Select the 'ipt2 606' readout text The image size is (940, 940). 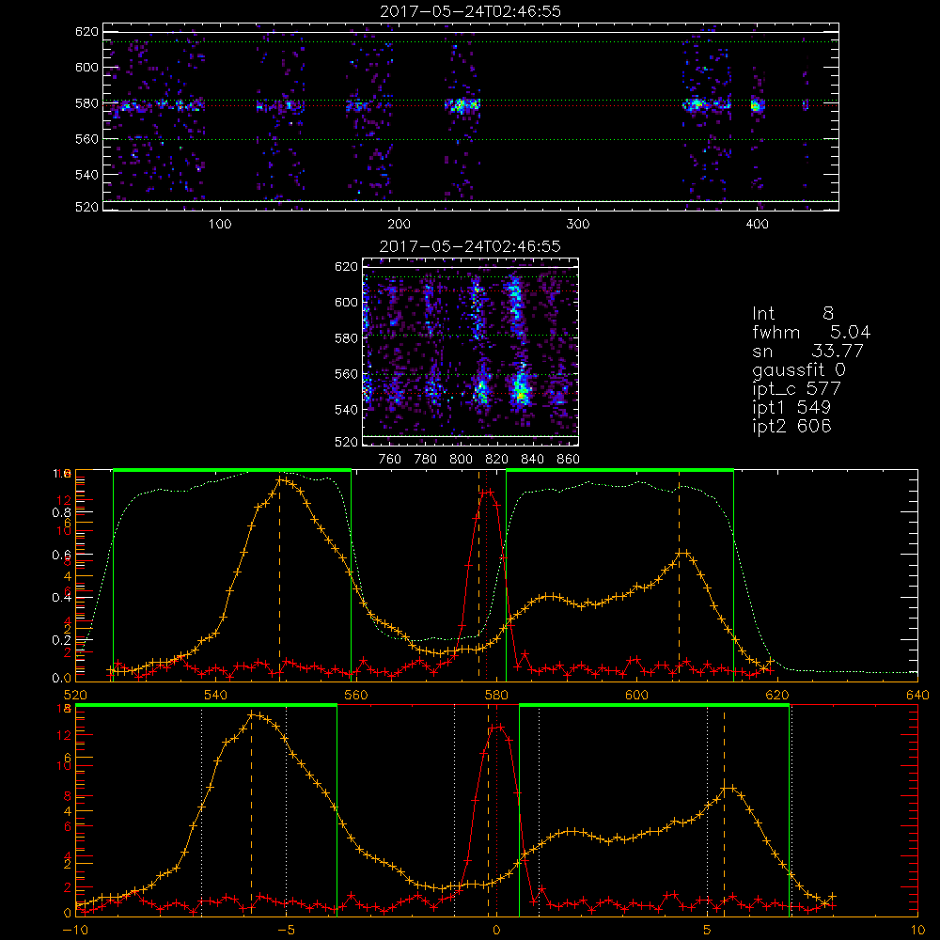click(791, 426)
